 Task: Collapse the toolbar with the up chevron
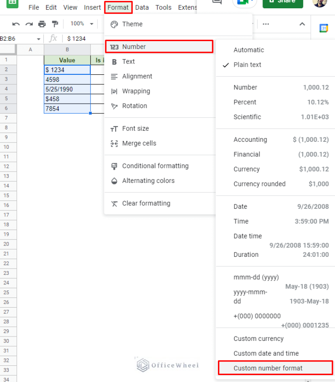(302, 24)
